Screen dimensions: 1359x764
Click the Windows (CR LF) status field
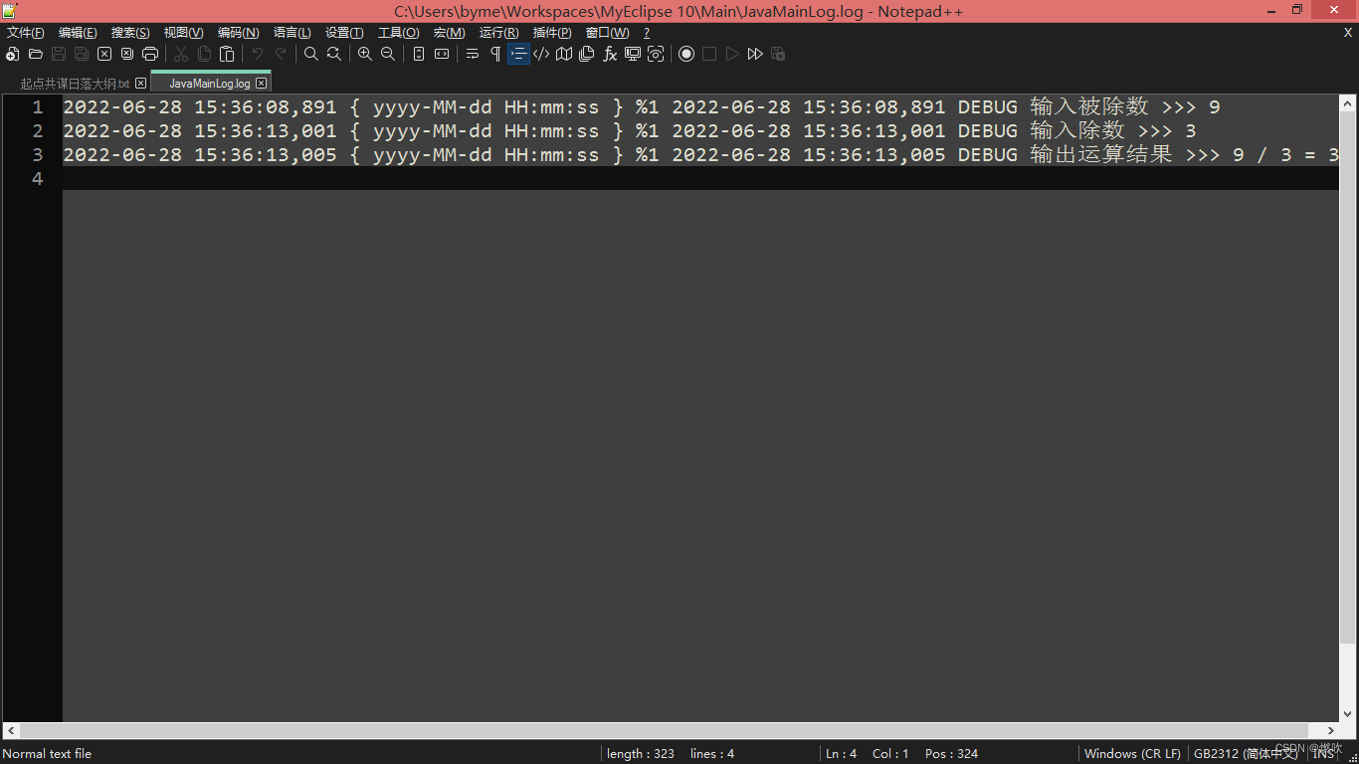click(1132, 754)
